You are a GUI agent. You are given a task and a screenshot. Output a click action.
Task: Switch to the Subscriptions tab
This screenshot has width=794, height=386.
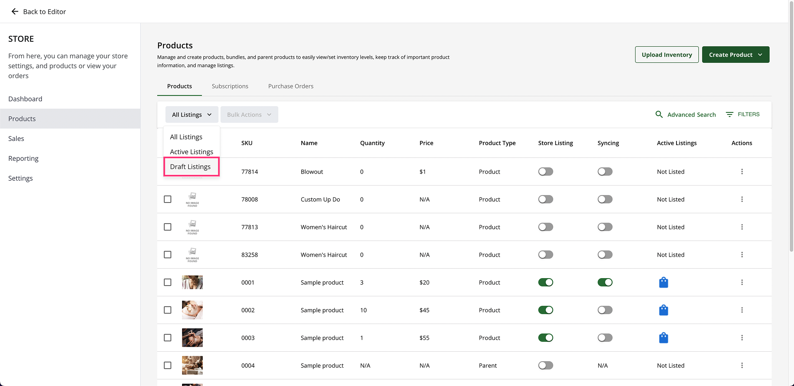click(x=230, y=86)
